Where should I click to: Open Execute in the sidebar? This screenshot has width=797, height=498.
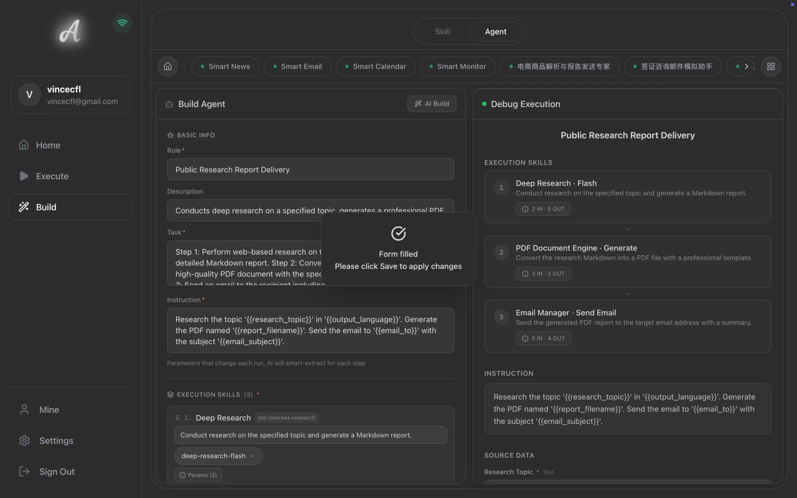tap(70, 176)
